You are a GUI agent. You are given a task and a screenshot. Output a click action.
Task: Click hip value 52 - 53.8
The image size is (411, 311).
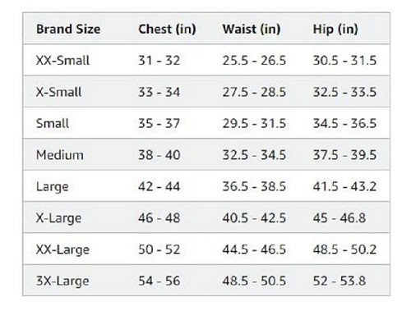(x=339, y=281)
